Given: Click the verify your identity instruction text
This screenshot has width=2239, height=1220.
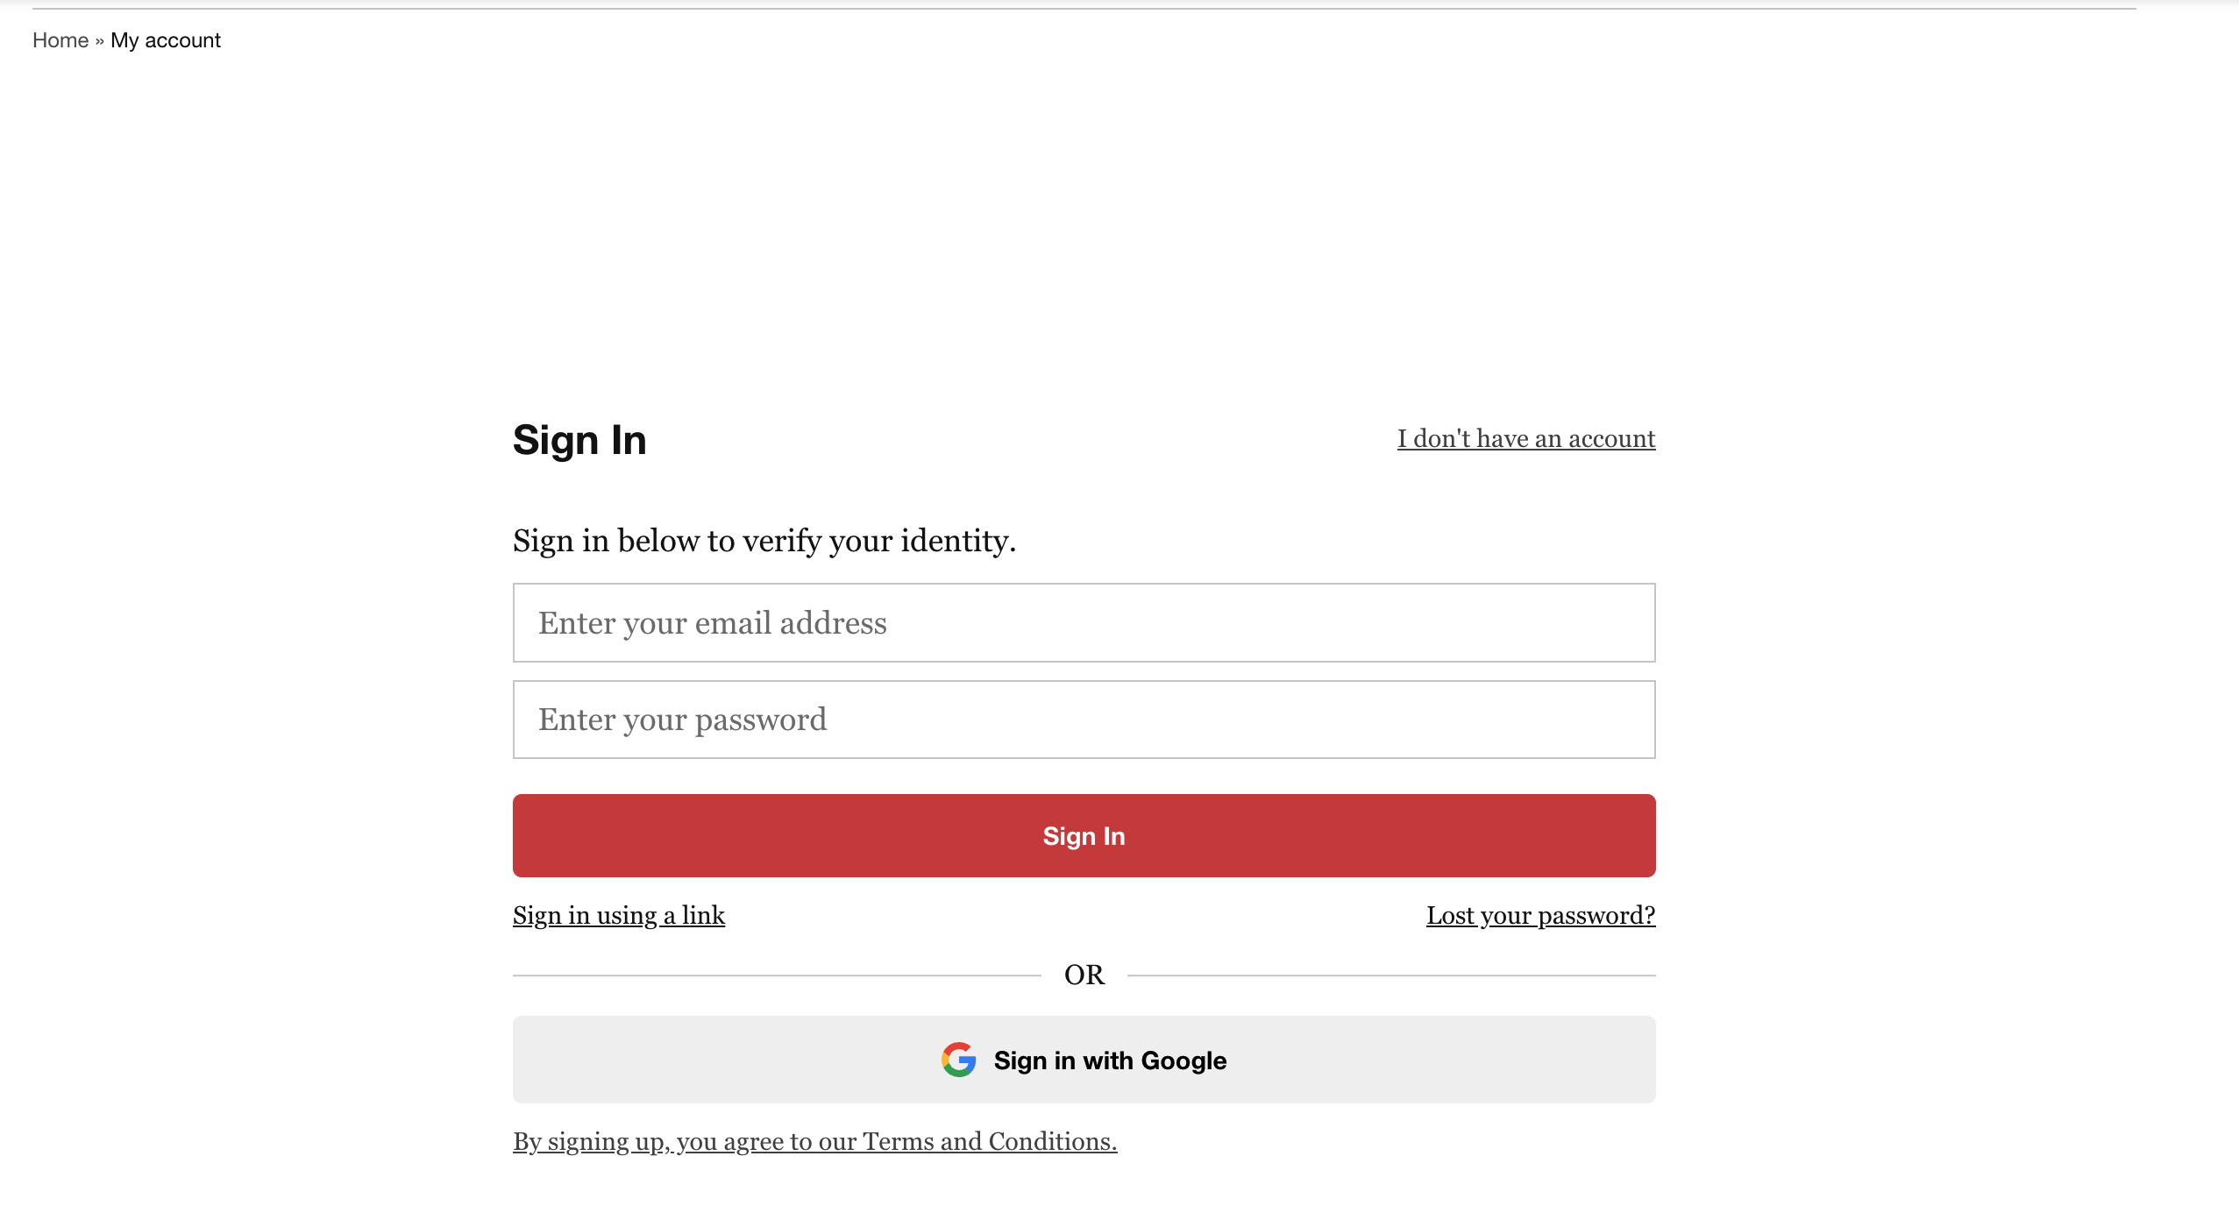Looking at the screenshot, I should (764, 541).
